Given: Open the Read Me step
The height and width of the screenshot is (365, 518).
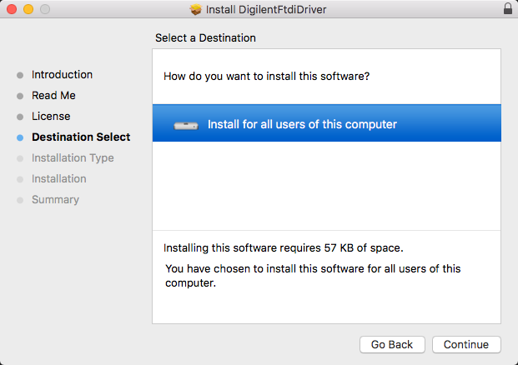Looking at the screenshot, I should [x=53, y=95].
